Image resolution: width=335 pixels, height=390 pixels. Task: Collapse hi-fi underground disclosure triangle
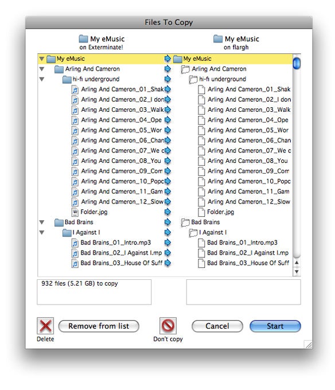(41, 79)
